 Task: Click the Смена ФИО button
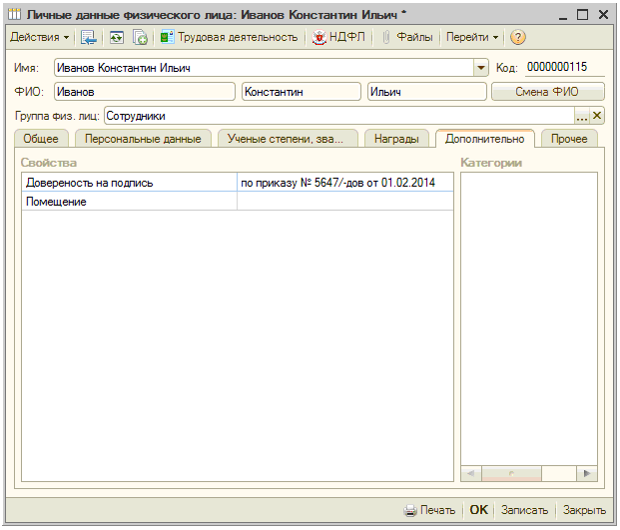547,92
